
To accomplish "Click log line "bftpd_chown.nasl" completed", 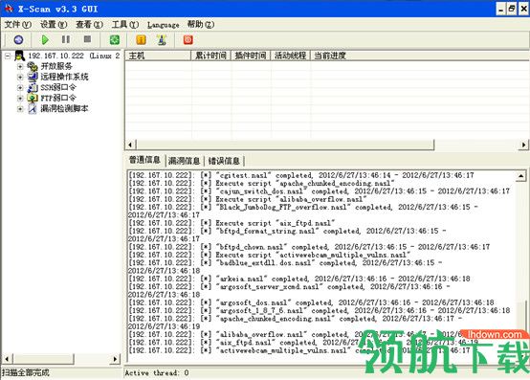I will 309,247.
